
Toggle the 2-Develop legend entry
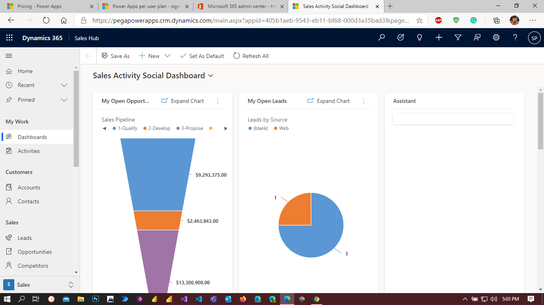click(157, 128)
